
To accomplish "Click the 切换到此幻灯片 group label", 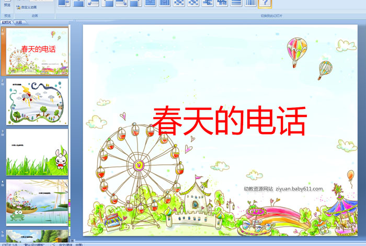I will pyautogui.click(x=271, y=16).
